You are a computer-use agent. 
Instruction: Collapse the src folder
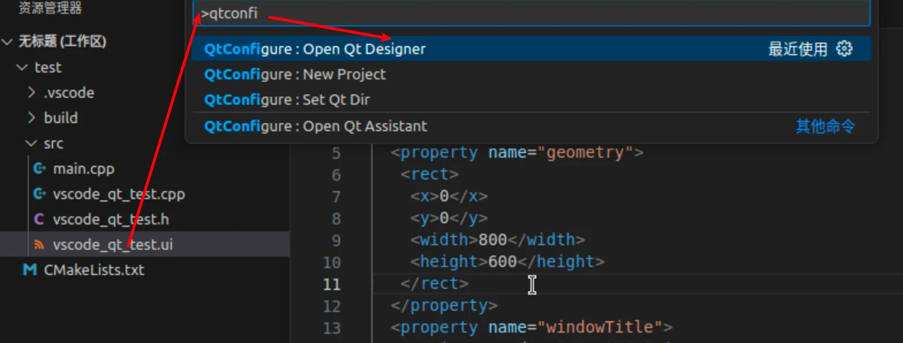[x=31, y=143]
